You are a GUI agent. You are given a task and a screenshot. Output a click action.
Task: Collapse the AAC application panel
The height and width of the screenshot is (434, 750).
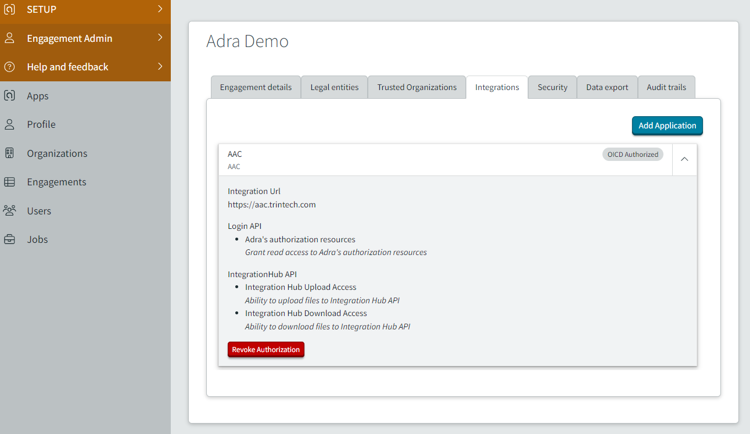(684, 159)
